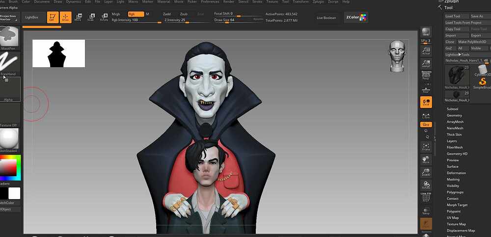Expand the Layers subpalette
This screenshot has width=491, height=237.
tap(452, 141)
